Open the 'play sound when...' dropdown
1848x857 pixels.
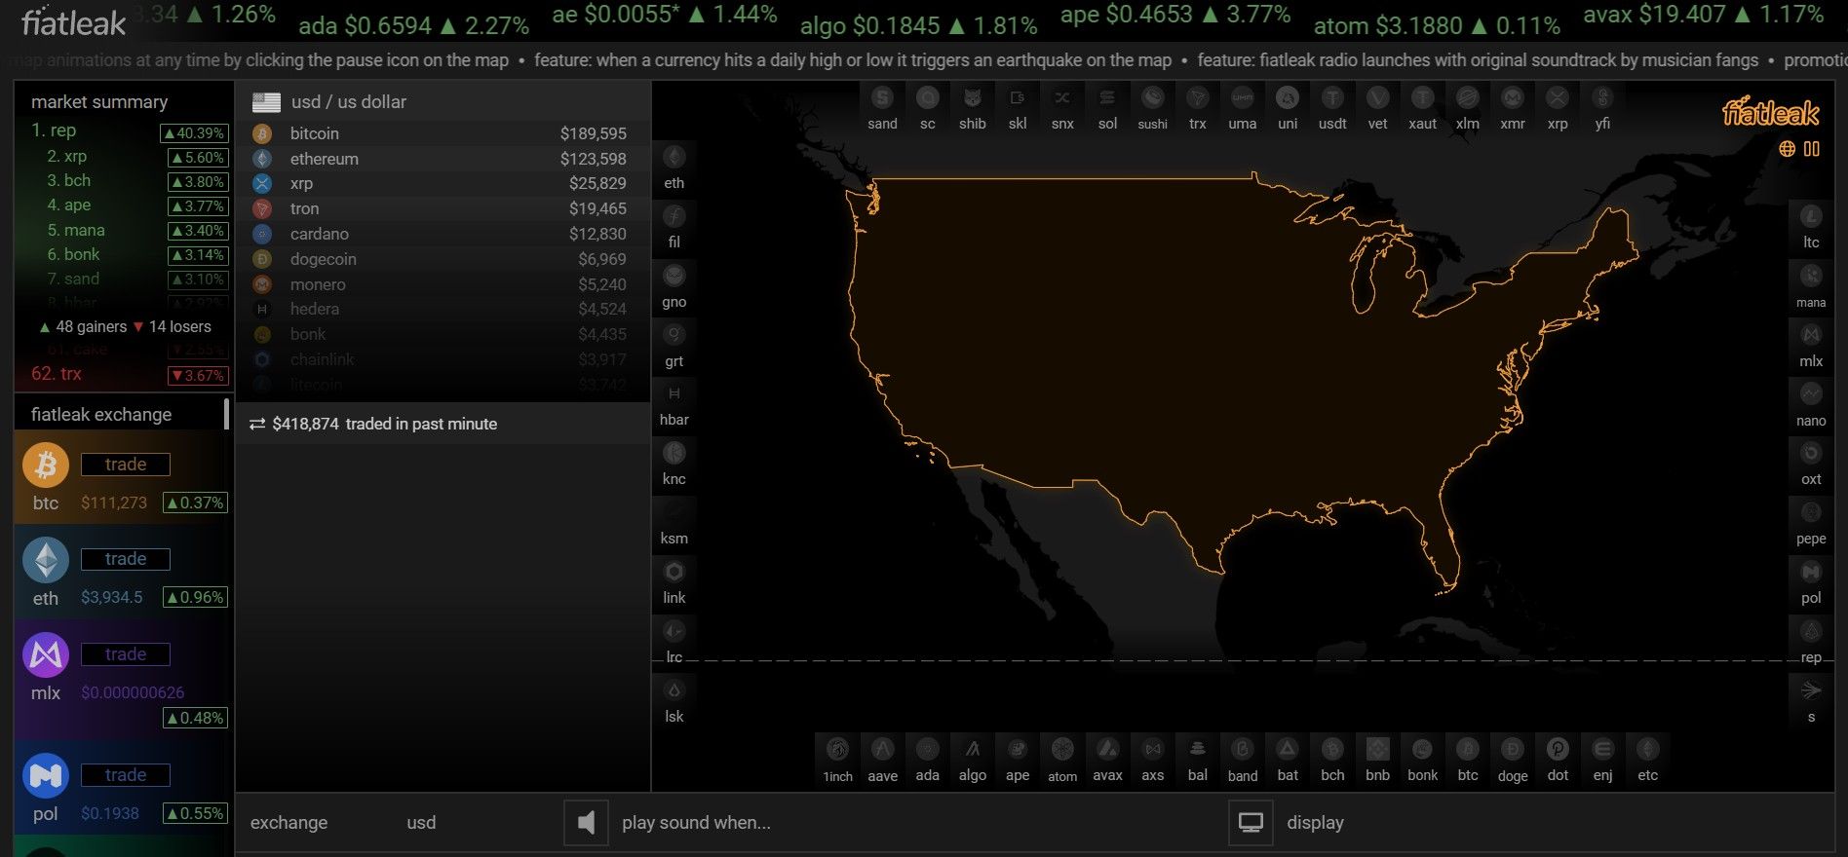696,823
